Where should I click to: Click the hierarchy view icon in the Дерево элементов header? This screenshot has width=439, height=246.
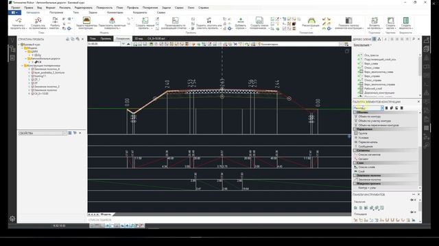(379, 39)
